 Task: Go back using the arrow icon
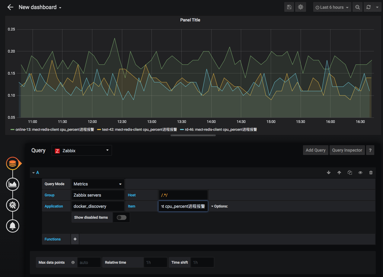pyautogui.click(x=10, y=7)
